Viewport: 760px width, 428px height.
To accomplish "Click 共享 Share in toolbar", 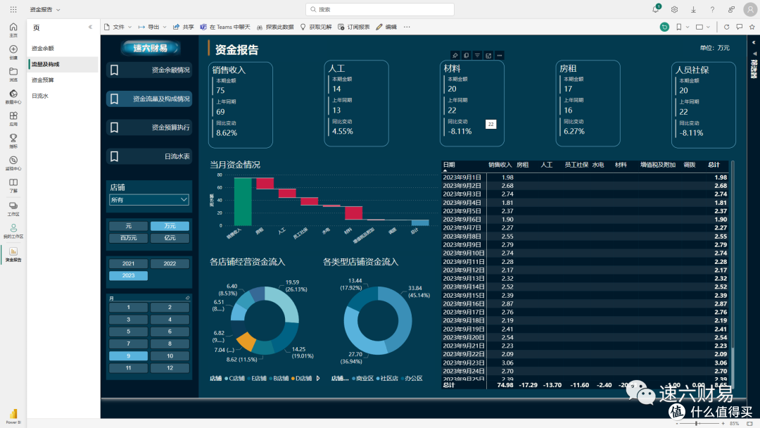I will [x=184, y=27].
